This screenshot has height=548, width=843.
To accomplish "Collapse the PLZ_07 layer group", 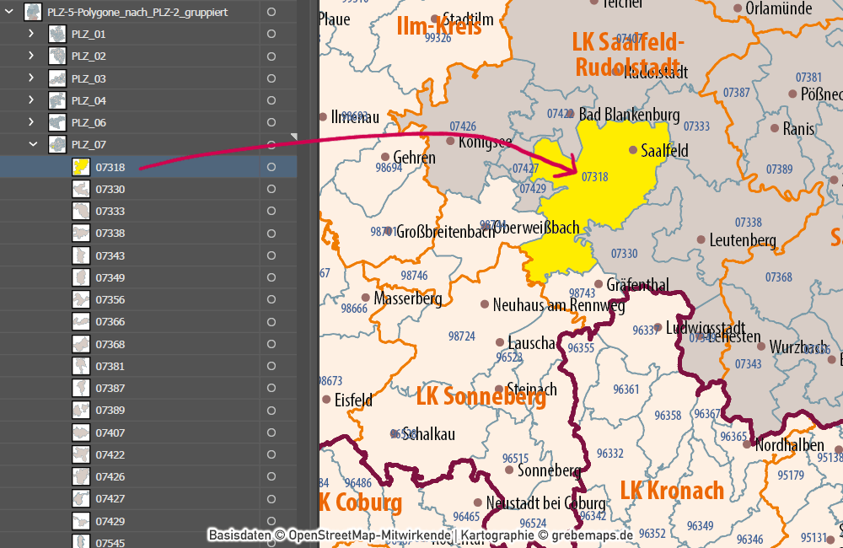I will 33,144.
